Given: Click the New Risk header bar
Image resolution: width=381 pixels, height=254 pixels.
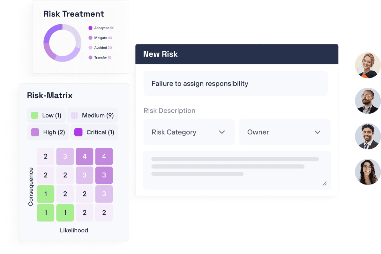Looking at the screenshot, I should (x=237, y=54).
